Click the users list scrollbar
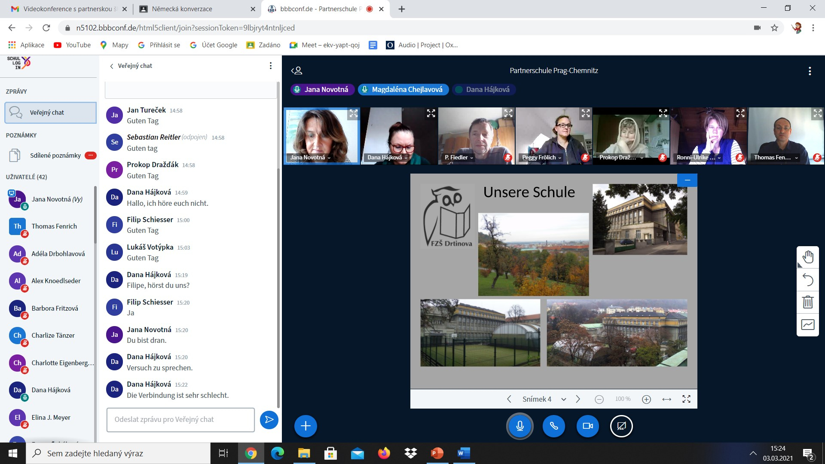 [x=95, y=215]
